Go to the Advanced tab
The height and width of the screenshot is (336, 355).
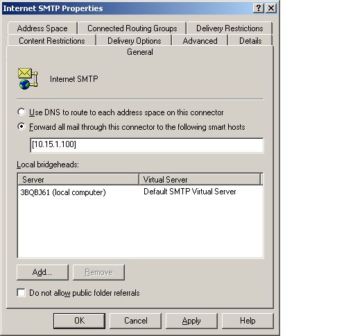click(200, 41)
